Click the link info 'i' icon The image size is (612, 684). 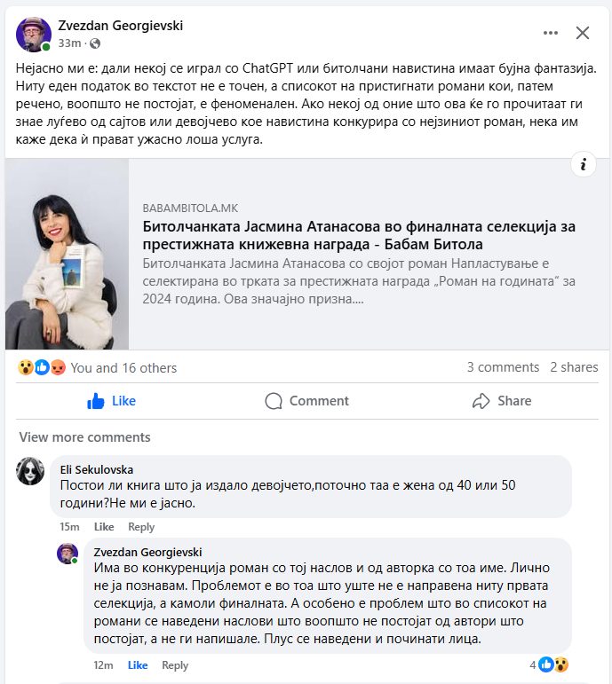pos(584,164)
